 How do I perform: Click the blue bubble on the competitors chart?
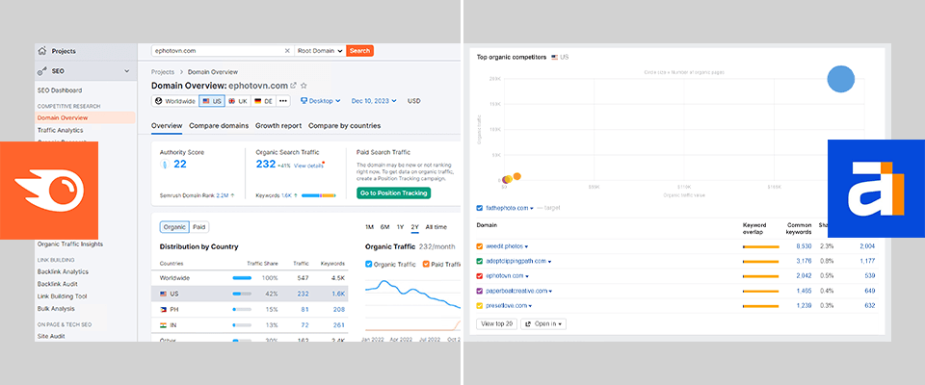tap(840, 79)
